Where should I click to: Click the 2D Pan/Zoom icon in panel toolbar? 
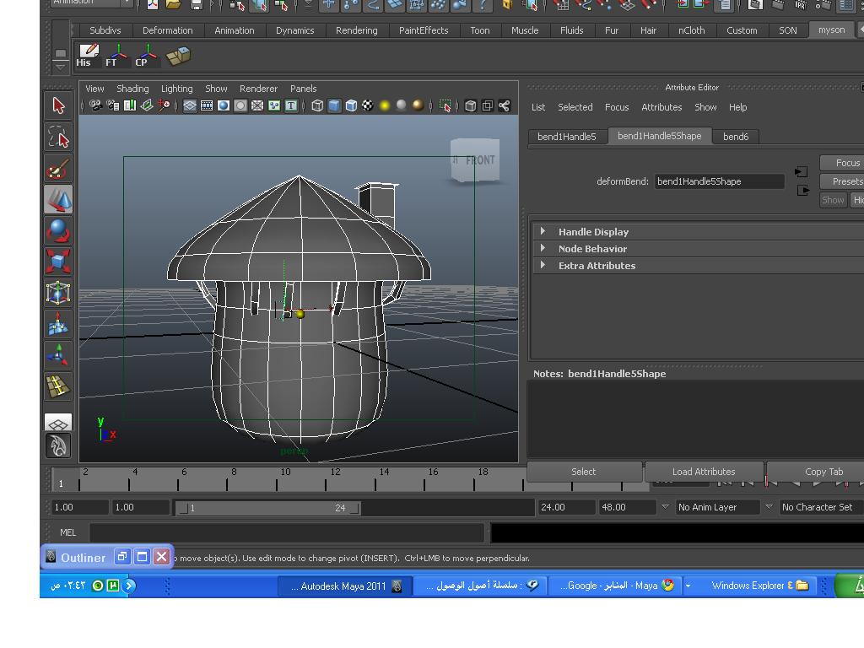tap(164, 105)
